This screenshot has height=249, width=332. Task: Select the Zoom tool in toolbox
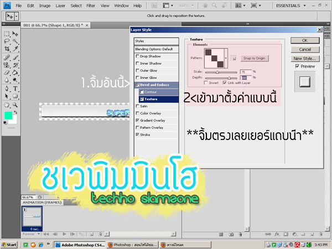point(15,105)
